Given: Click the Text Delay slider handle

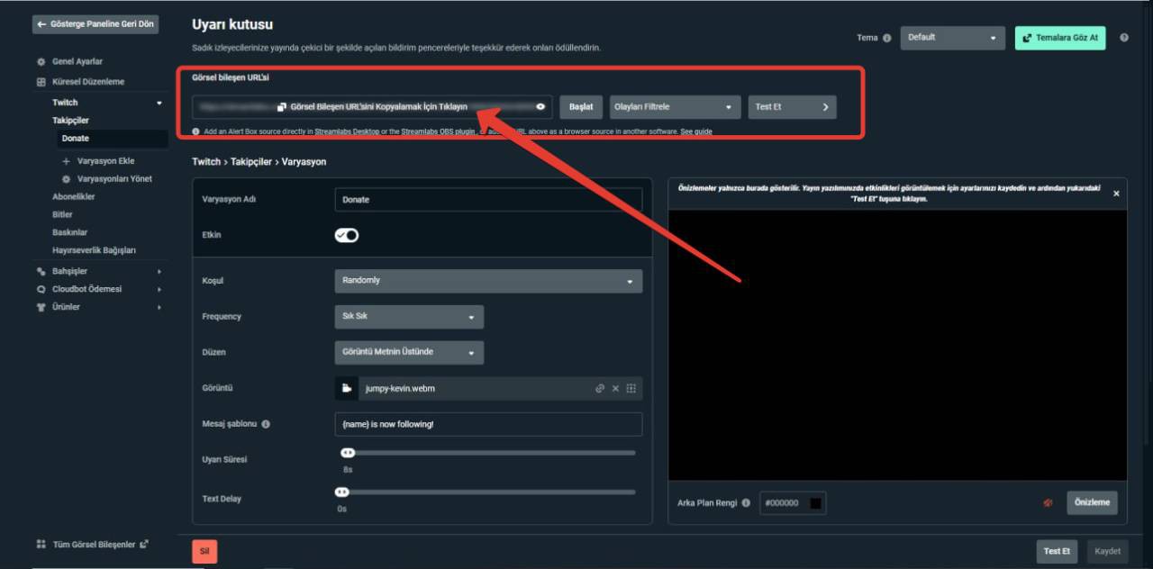Looking at the screenshot, I should [x=341, y=492].
